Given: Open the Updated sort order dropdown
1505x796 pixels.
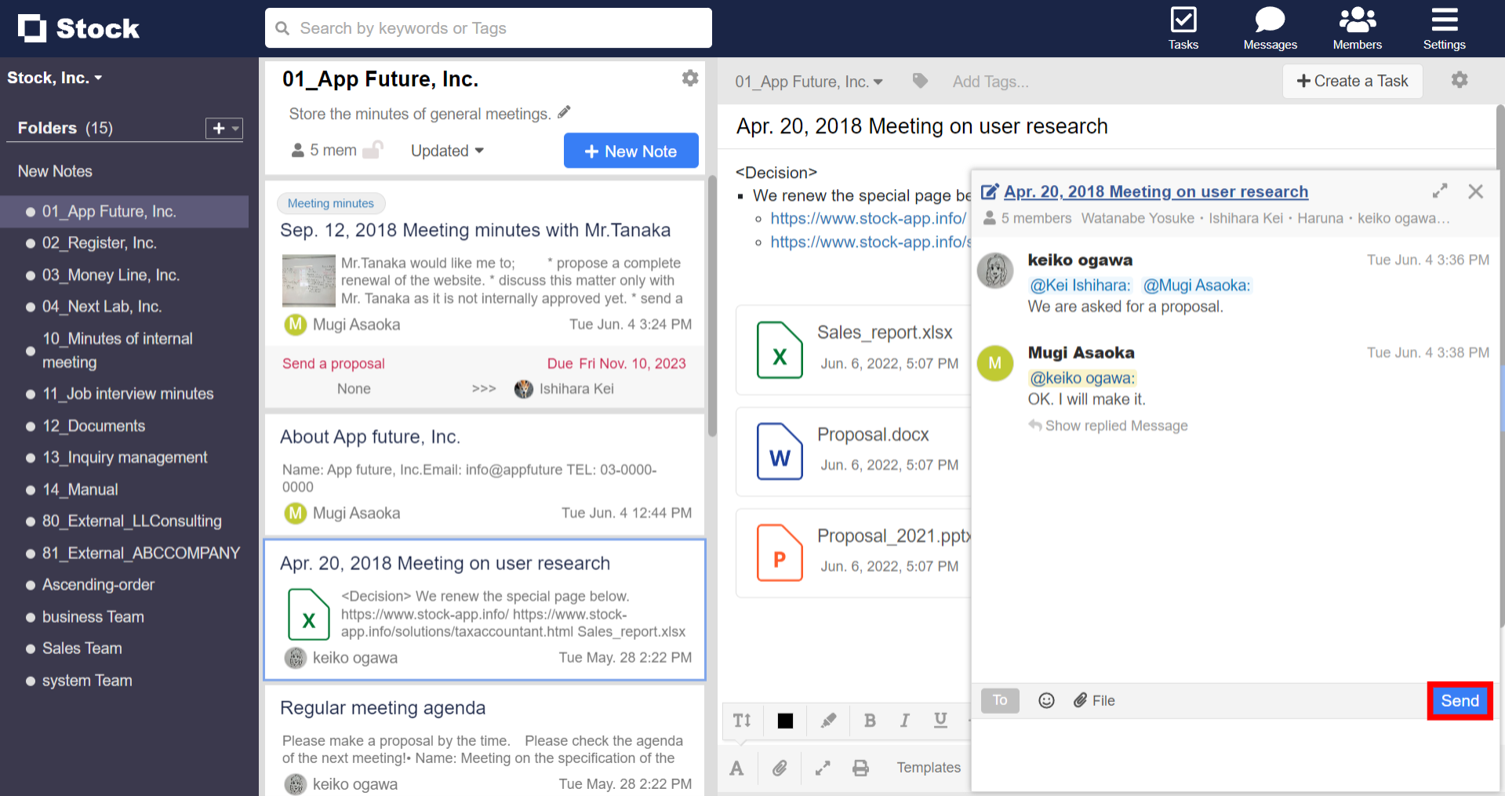Looking at the screenshot, I should 446,151.
